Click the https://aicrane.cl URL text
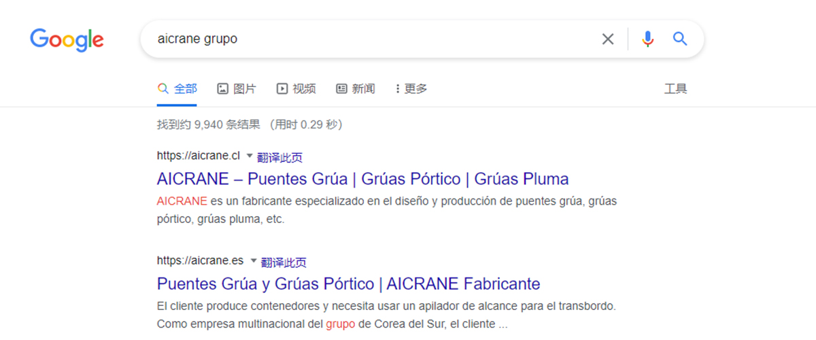The image size is (816, 340). click(199, 156)
